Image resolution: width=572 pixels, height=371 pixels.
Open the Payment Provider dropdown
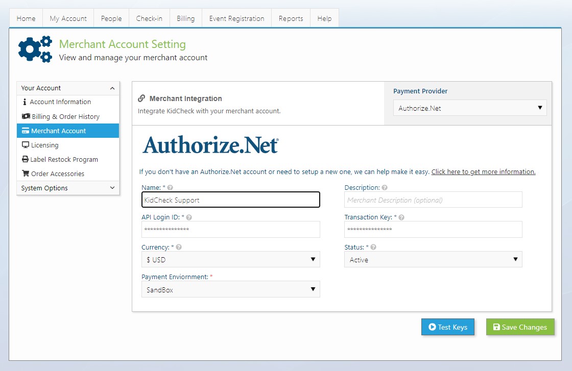(470, 108)
